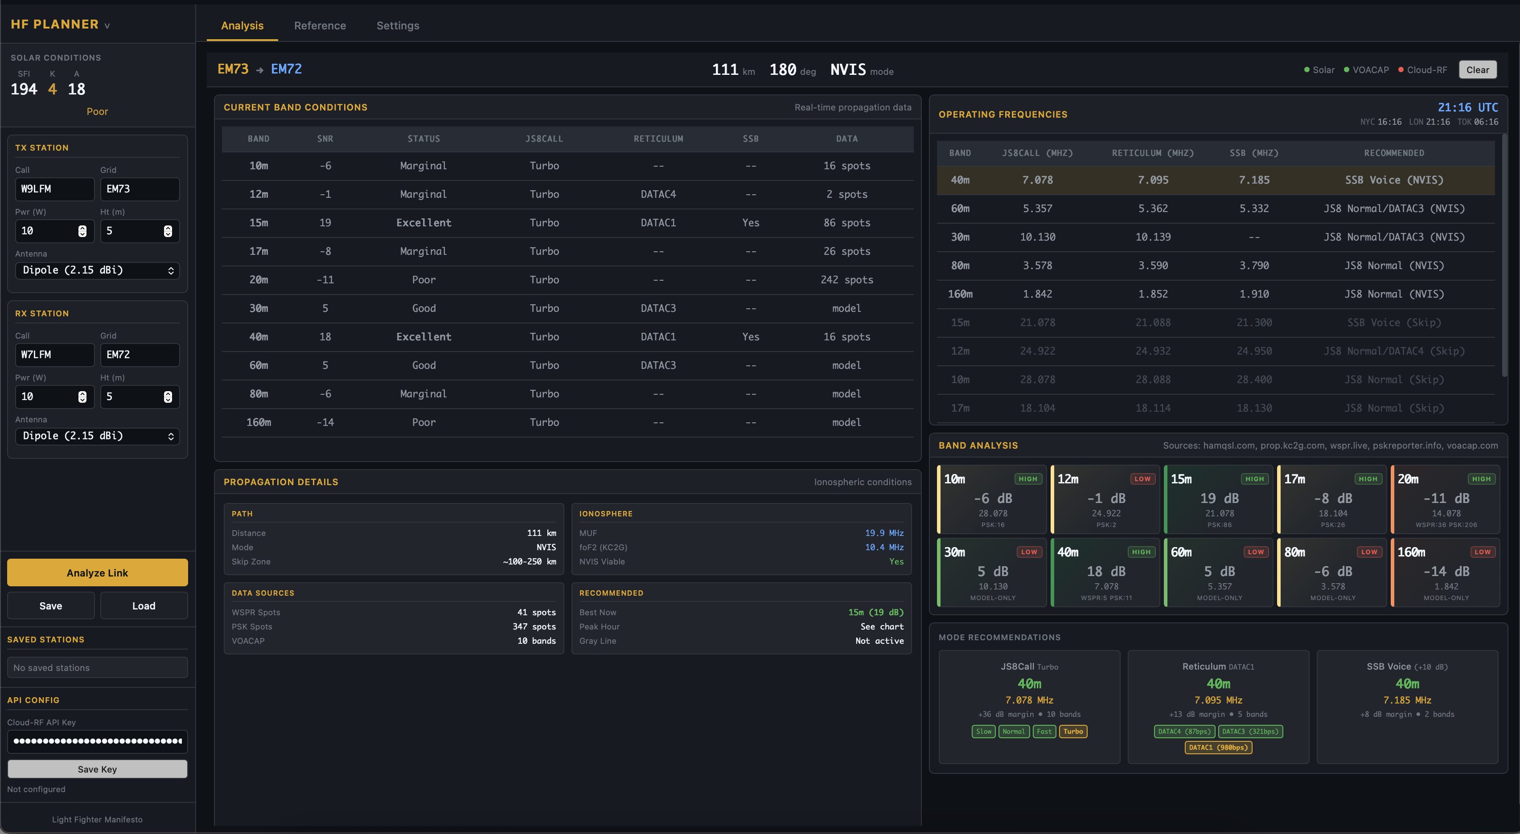Screen dimensions: 1520x834
Task: Click the RX antenna height stepper
Action: [x=168, y=397]
